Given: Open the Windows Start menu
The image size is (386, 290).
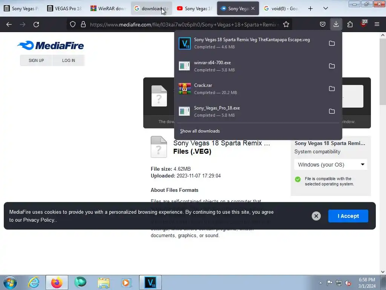Looking at the screenshot, I should click(x=10, y=282).
